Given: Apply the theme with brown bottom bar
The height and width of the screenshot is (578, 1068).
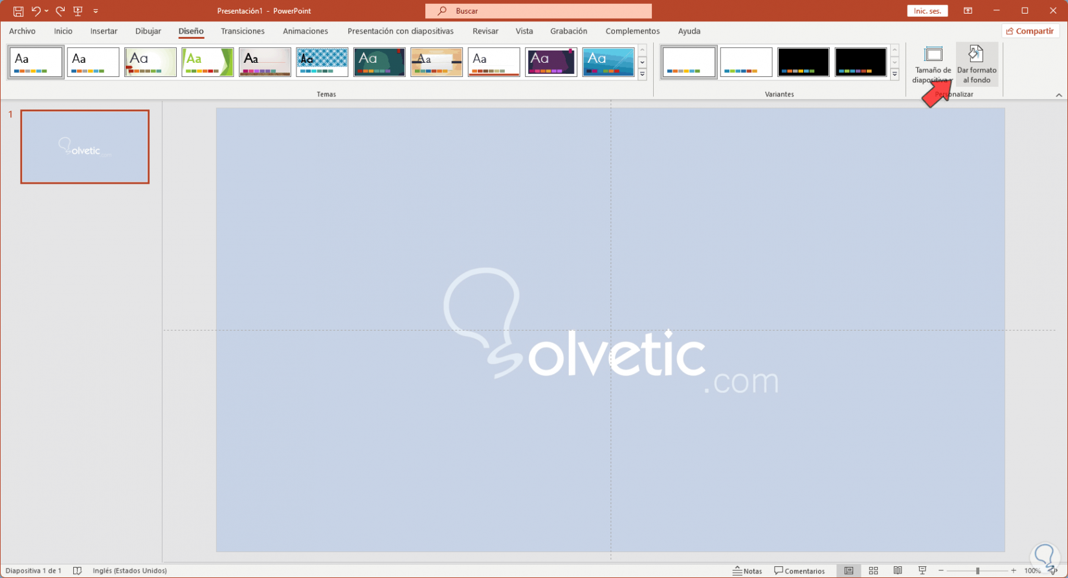Looking at the screenshot, I should pyautogui.click(x=265, y=62).
